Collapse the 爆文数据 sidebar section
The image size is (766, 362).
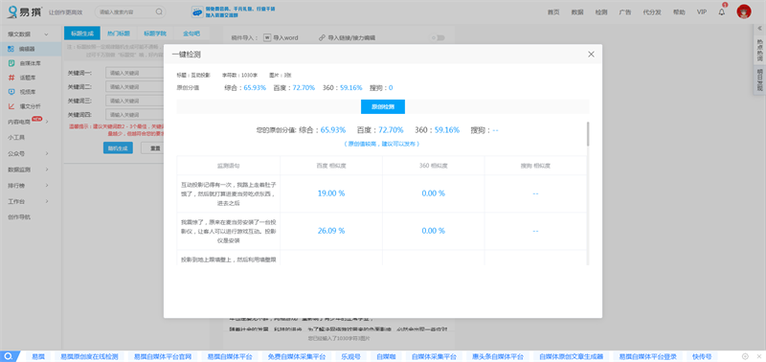click(x=46, y=34)
